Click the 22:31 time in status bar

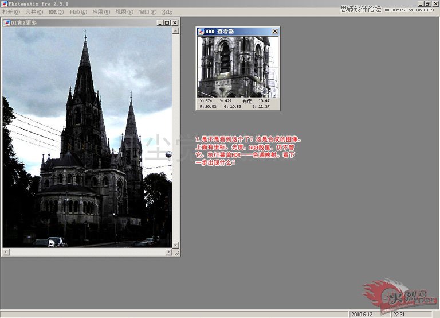(399, 315)
